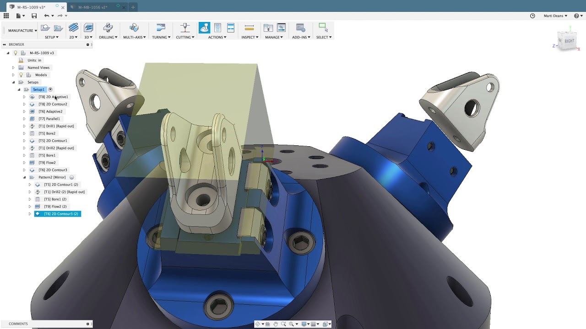Open the DRILLING menu
The width and height of the screenshot is (586, 329).
coord(108,37)
